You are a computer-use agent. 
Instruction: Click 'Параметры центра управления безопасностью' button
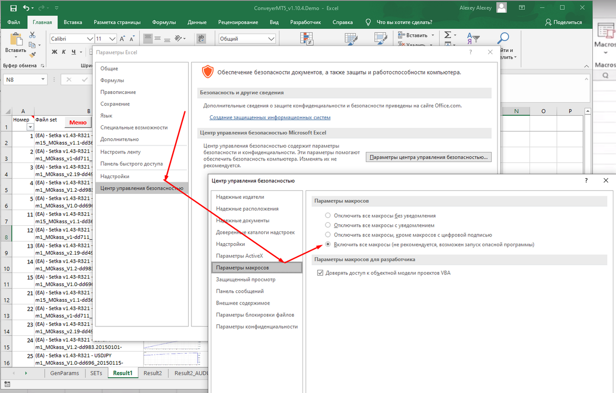pyautogui.click(x=428, y=157)
